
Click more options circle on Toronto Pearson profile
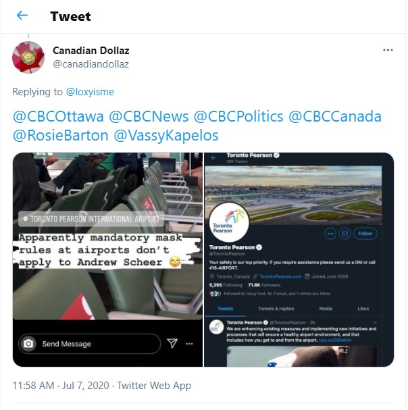coord(330,234)
